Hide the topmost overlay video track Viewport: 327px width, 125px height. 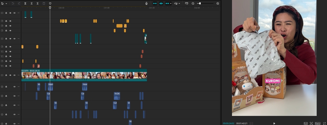10,13
